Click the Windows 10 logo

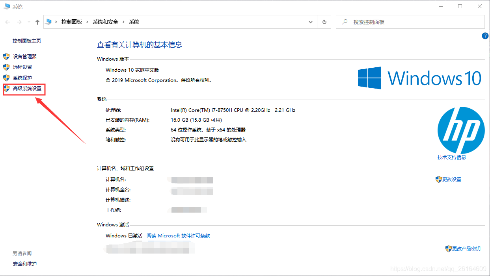tap(420, 78)
